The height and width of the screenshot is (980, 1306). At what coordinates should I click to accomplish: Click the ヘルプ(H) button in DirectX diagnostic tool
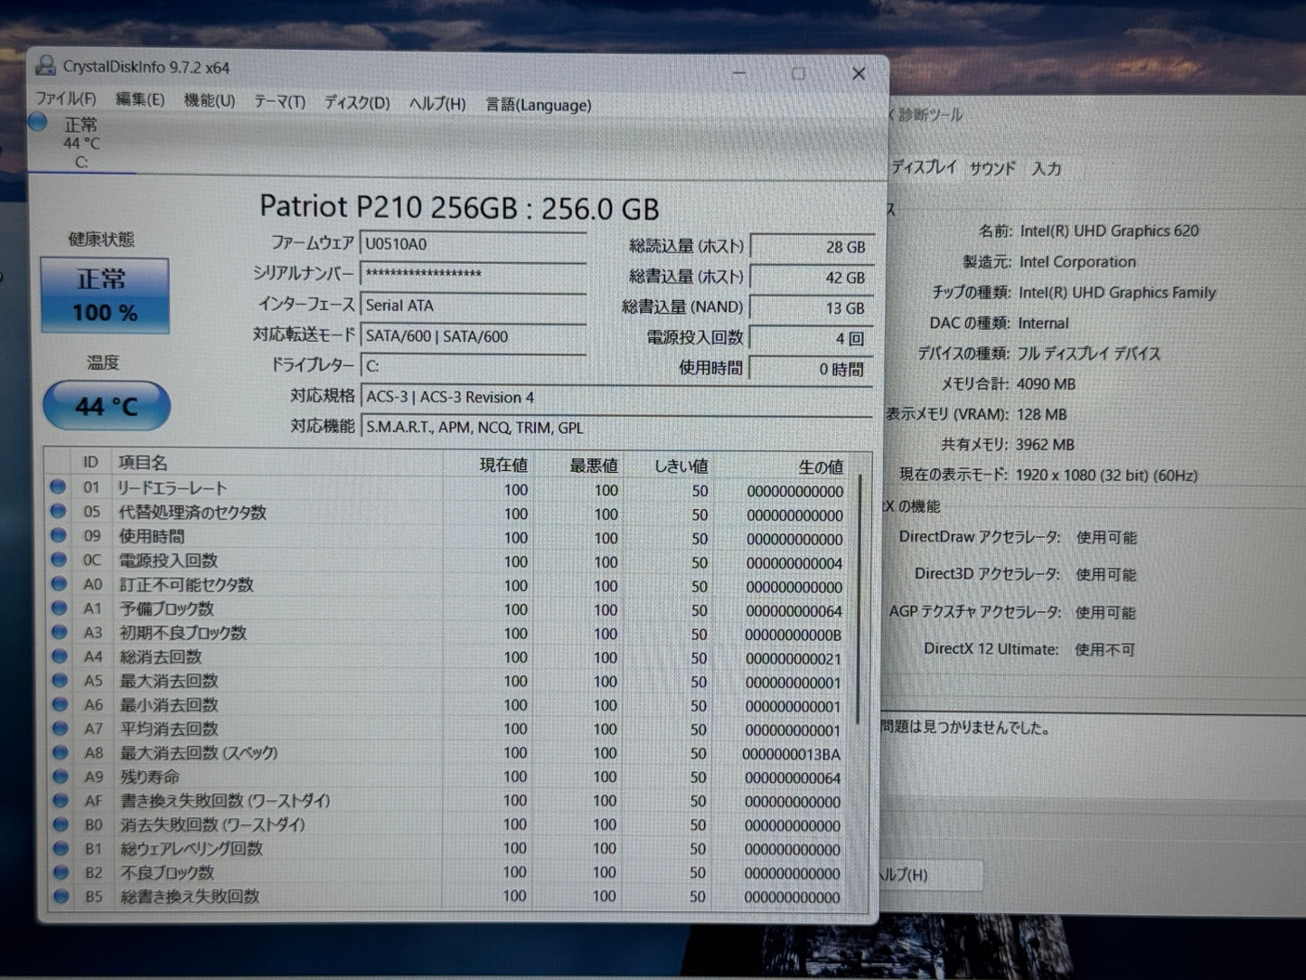tap(929, 875)
